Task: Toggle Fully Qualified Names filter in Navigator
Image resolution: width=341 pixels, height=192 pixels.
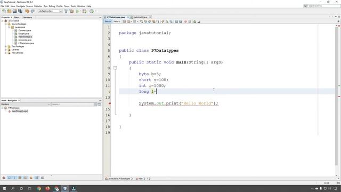Action: click(31, 178)
